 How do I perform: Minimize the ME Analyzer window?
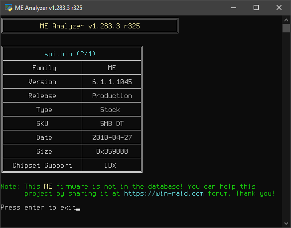[x=234, y=8]
